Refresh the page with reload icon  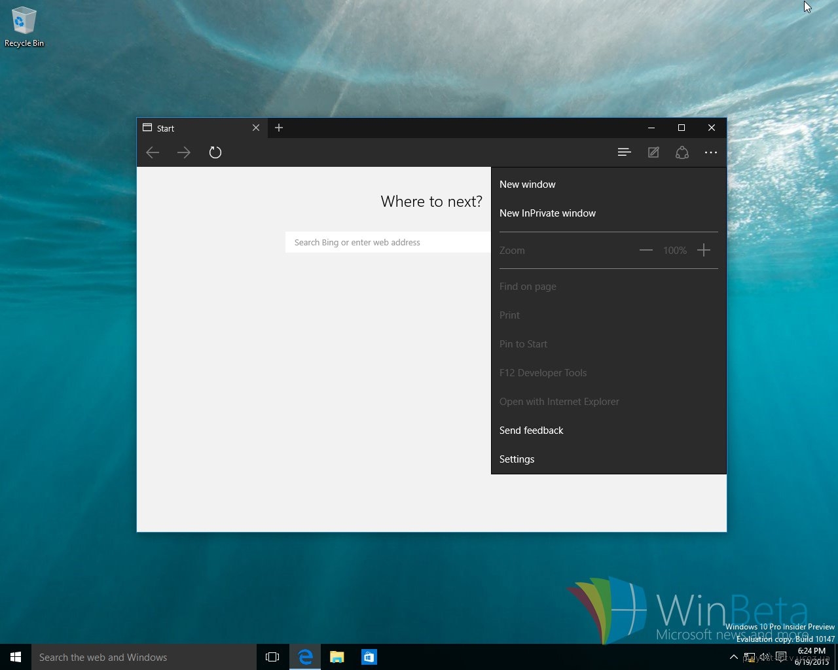point(215,152)
